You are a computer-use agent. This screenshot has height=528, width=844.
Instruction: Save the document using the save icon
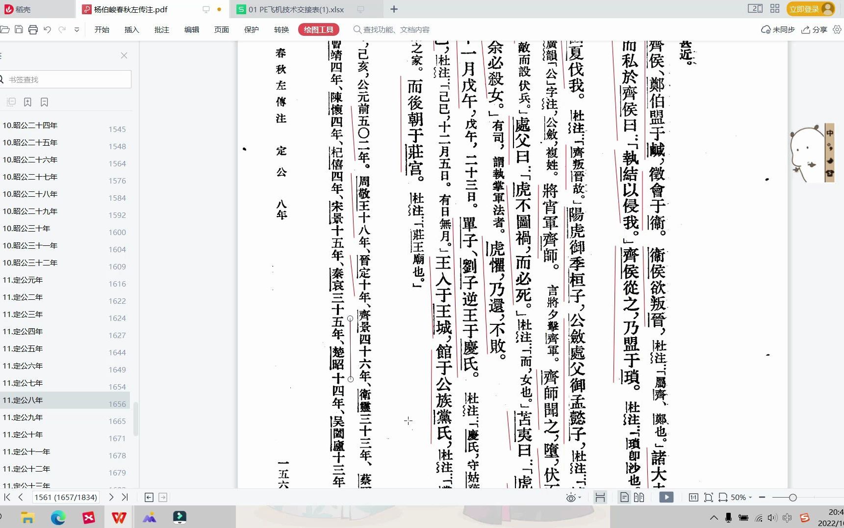(x=19, y=29)
